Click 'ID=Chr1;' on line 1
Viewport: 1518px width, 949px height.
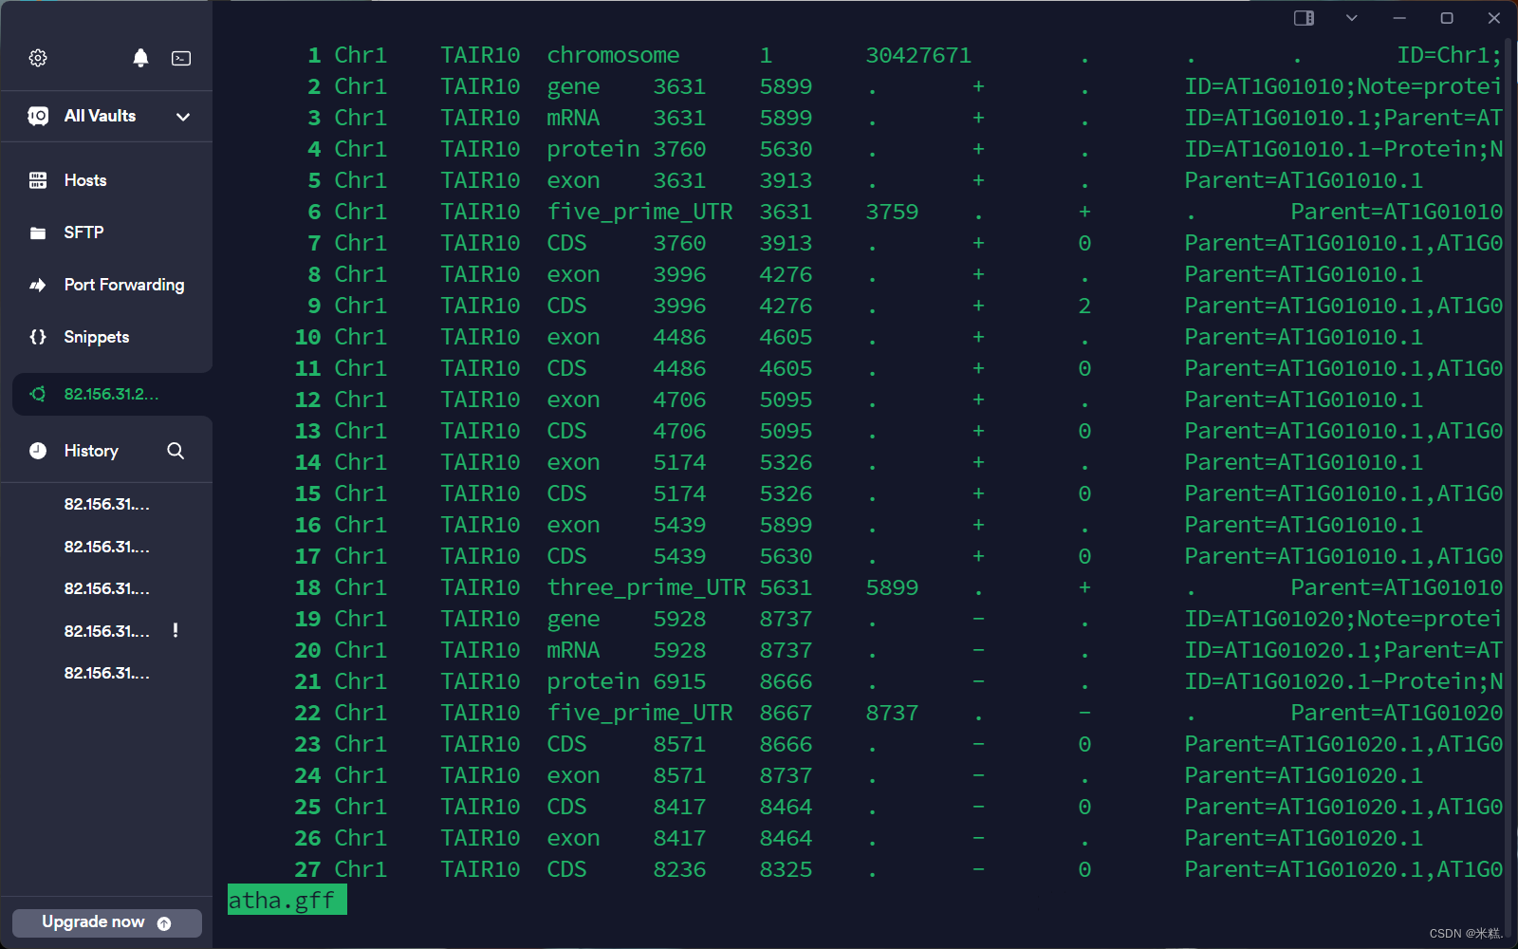[x=1450, y=55]
